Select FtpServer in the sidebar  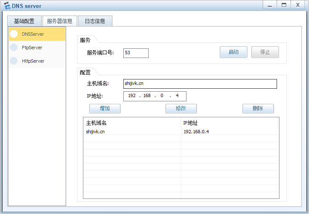[x=37, y=48]
